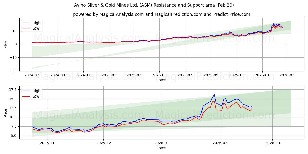Click the 'powered by MagicalAnalysis.com' subtitle
The width and height of the screenshot is (308, 154).
[x=162, y=14]
